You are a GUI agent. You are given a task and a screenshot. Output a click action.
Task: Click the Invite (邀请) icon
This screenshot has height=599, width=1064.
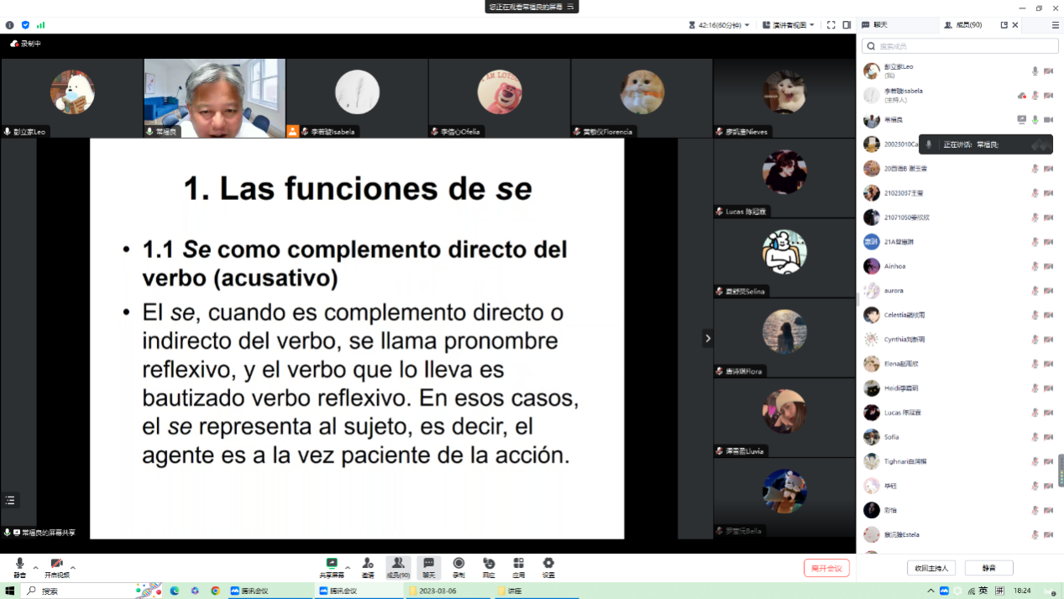368,567
